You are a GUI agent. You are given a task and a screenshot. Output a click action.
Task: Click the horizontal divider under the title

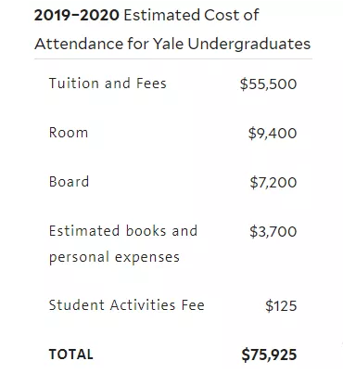pos(173,58)
